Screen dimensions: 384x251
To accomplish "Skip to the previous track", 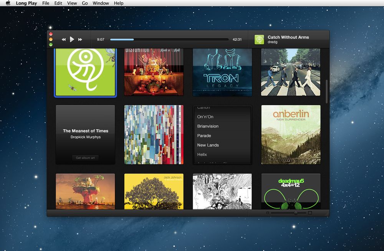I will click(x=64, y=40).
